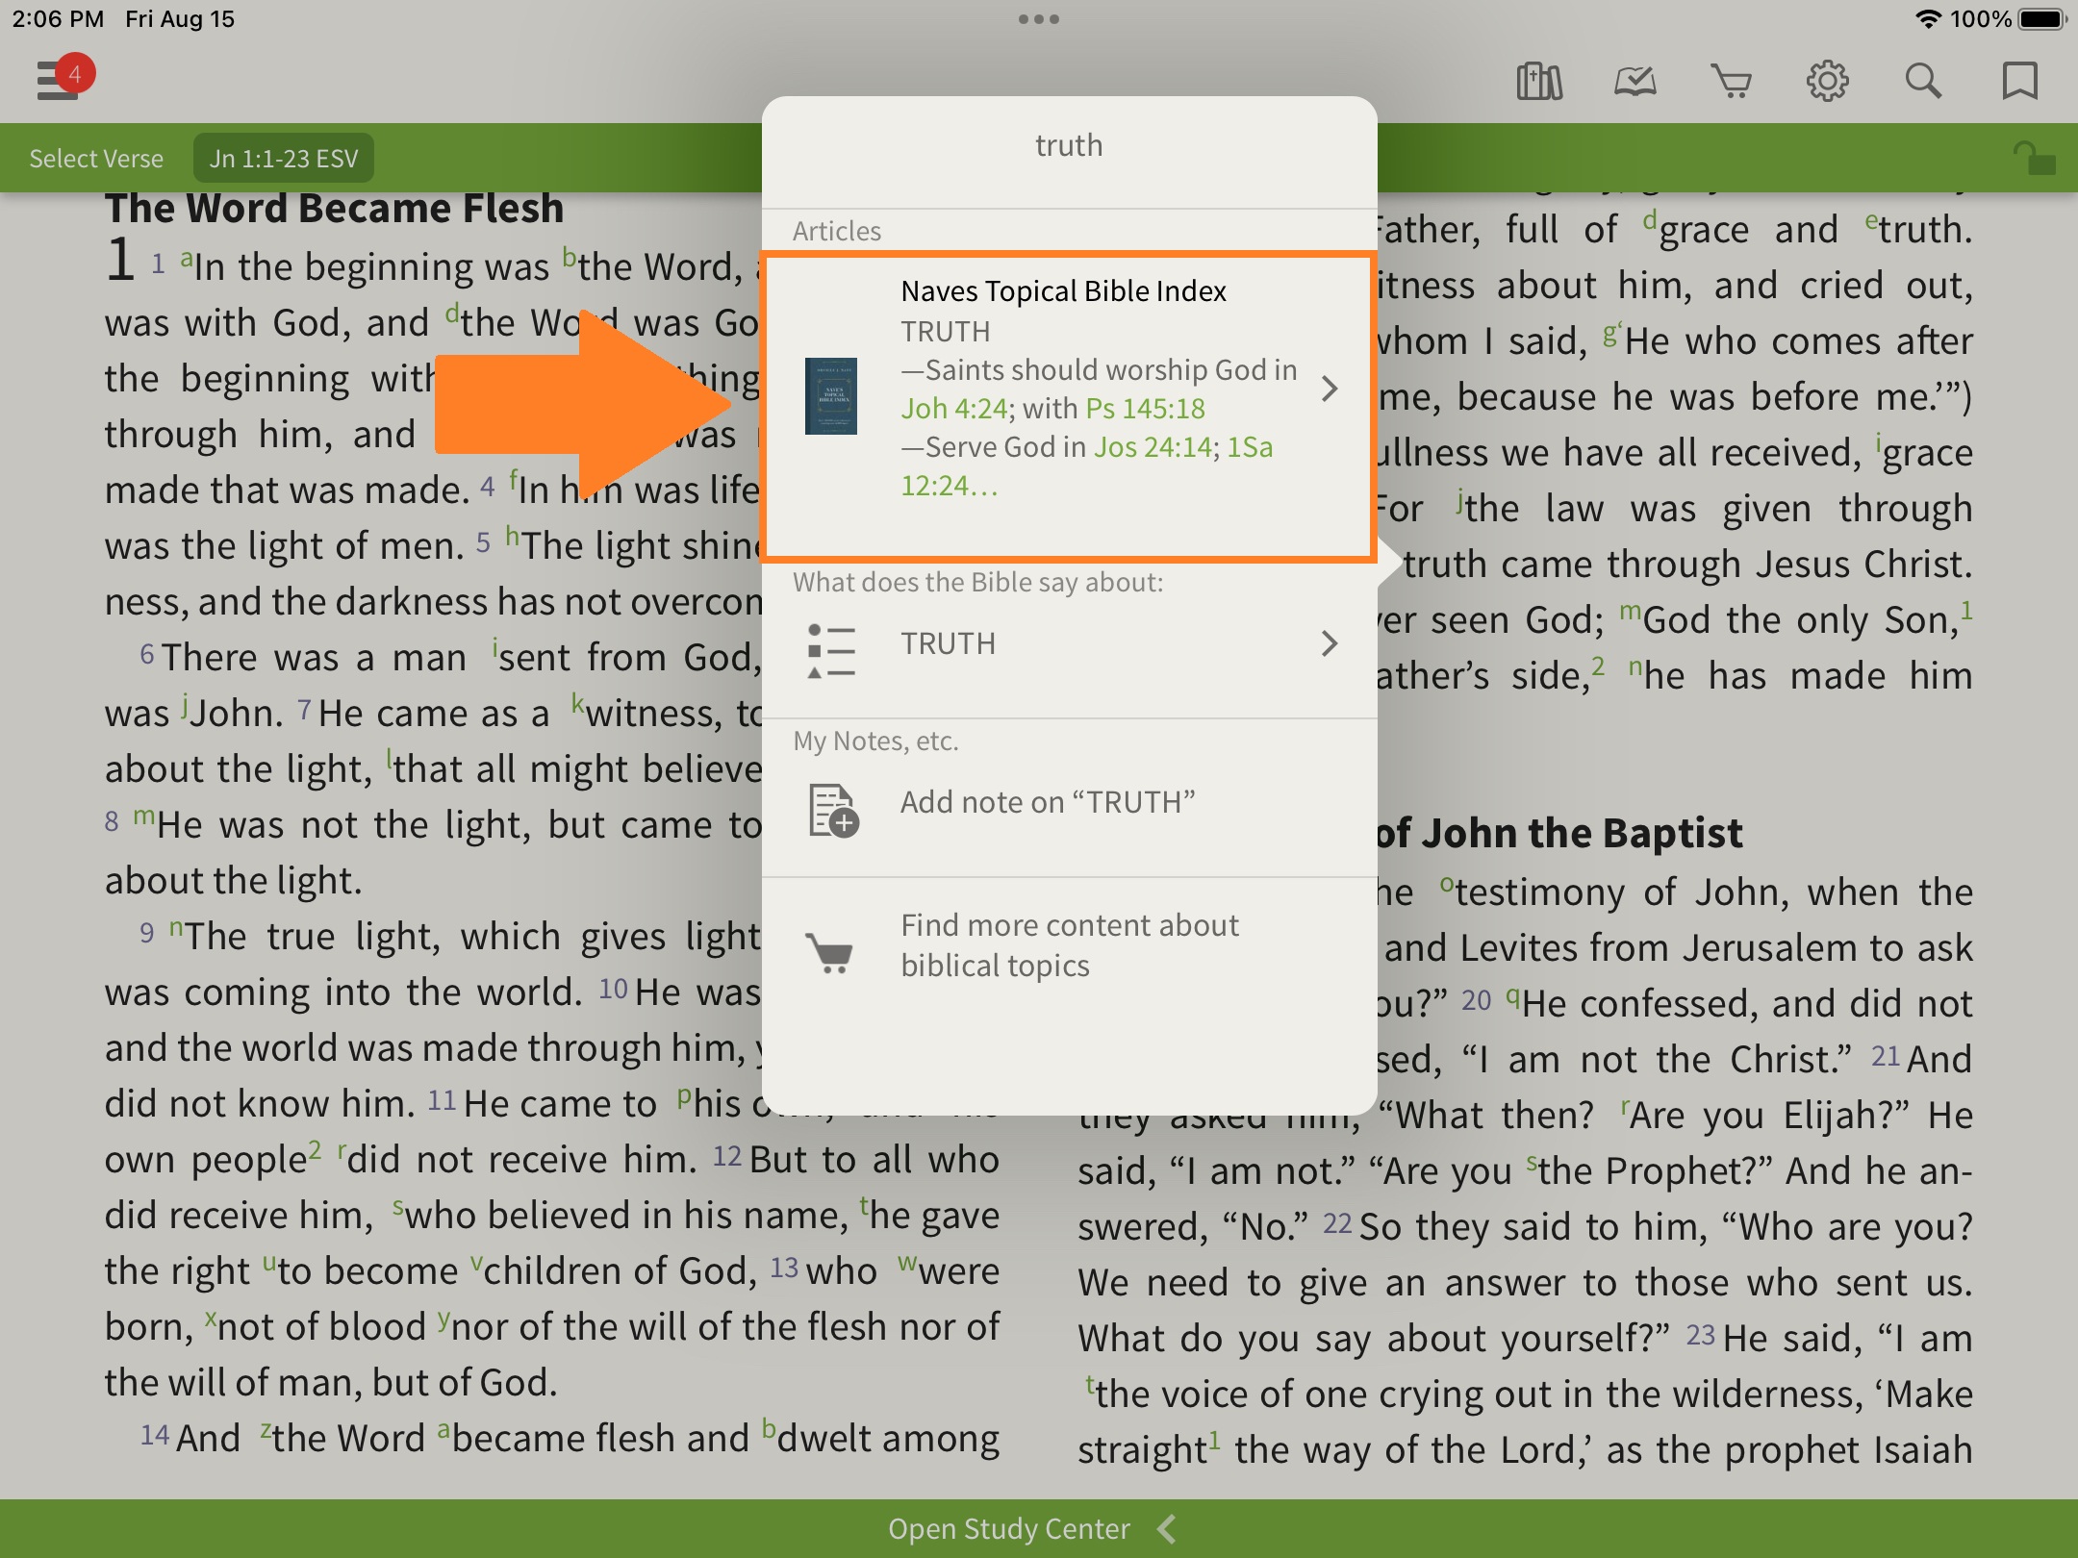Select Find more content about biblical topics

tap(1068, 945)
